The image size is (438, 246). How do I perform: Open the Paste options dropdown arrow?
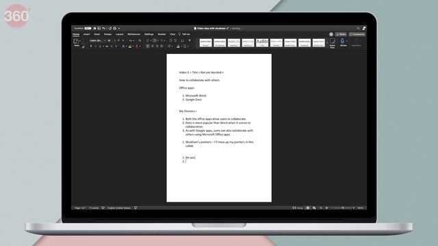[x=80, y=41]
